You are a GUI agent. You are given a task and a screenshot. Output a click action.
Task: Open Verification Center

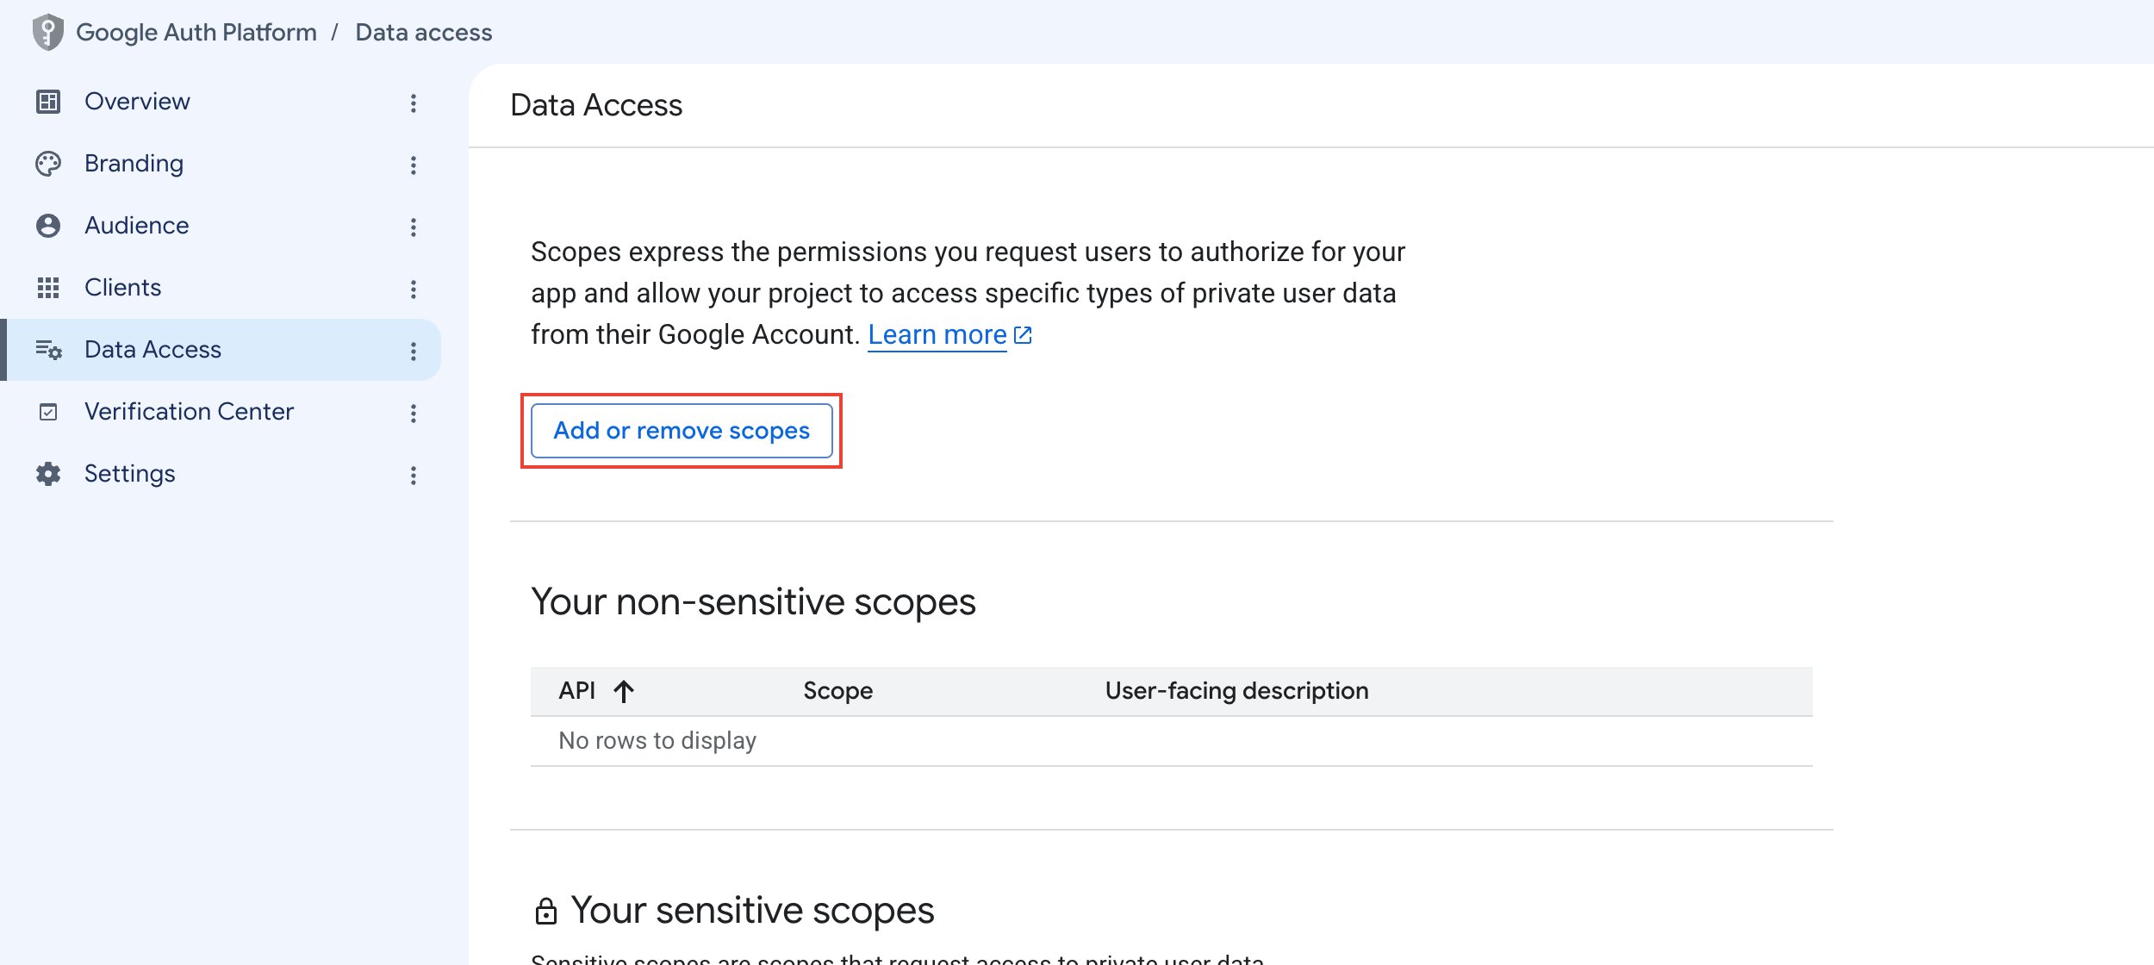pos(189,412)
